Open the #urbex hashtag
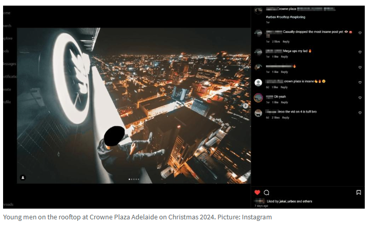This screenshot has height=226, width=374. [x=271, y=16]
